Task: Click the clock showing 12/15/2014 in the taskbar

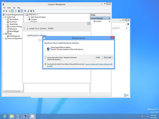Action: (x=153, y=116)
